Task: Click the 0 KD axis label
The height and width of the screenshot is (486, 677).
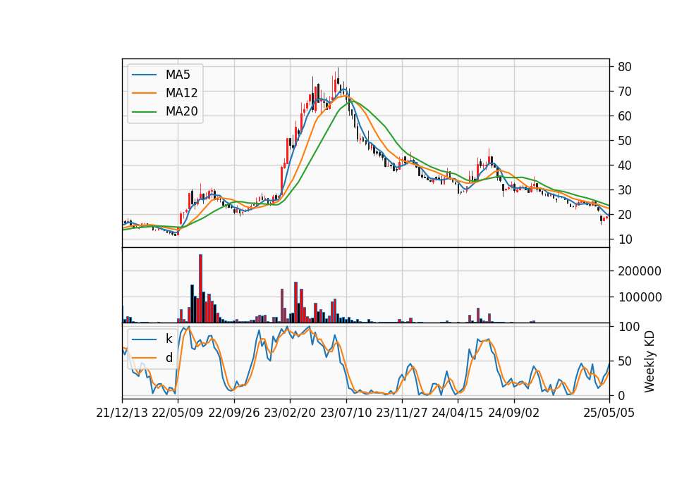Action: (621, 395)
